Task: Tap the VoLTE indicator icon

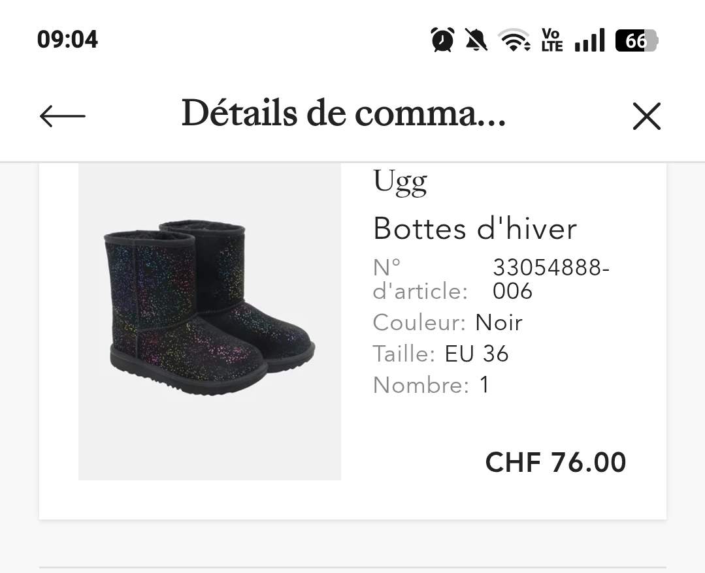Action: pyautogui.click(x=551, y=40)
